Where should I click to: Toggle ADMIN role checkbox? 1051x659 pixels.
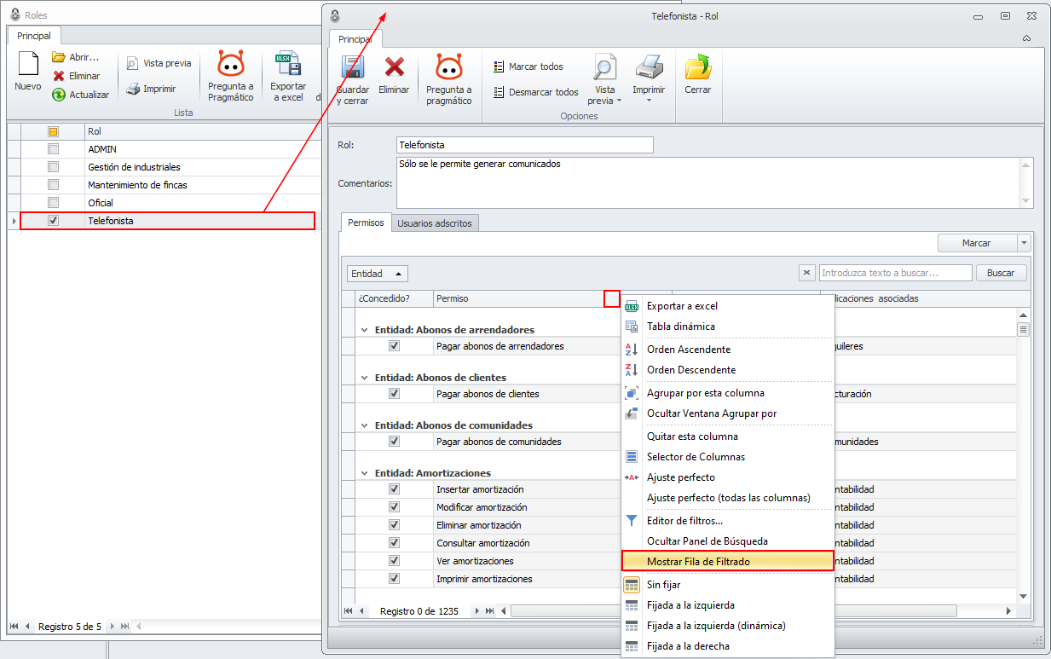tap(53, 149)
